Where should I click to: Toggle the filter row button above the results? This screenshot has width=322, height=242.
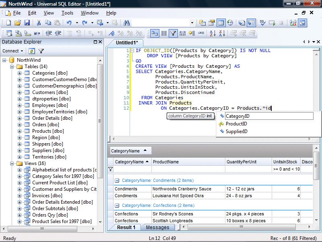click(173, 33)
